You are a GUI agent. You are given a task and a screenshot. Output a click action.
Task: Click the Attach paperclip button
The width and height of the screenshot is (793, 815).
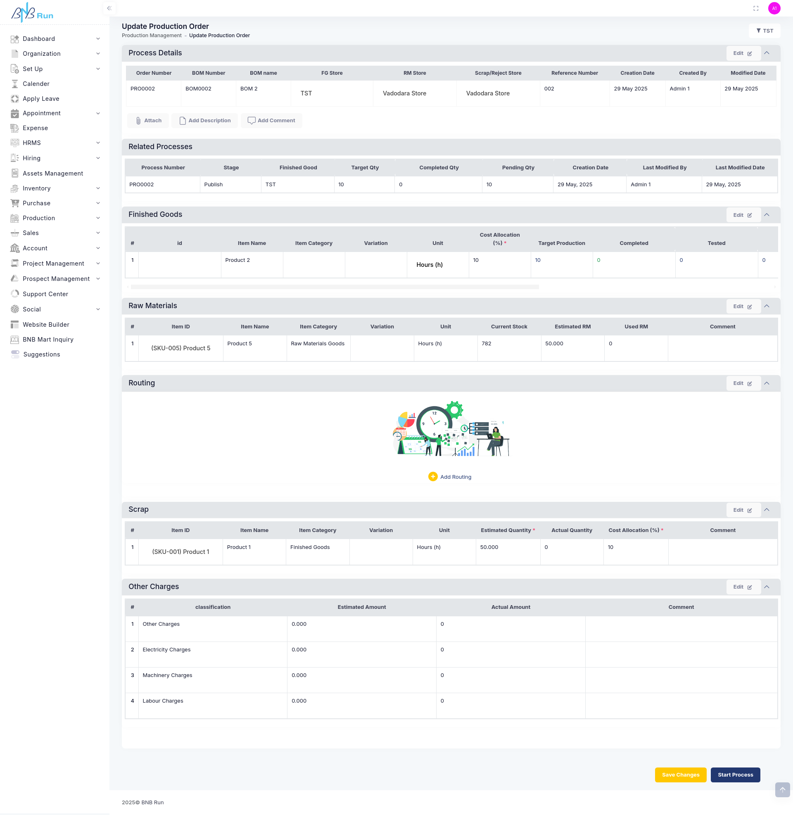(x=148, y=120)
